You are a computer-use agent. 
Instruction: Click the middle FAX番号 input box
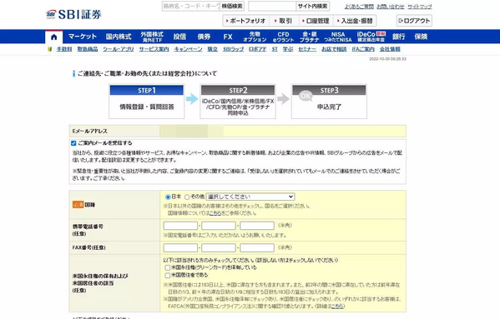tap(219, 247)
